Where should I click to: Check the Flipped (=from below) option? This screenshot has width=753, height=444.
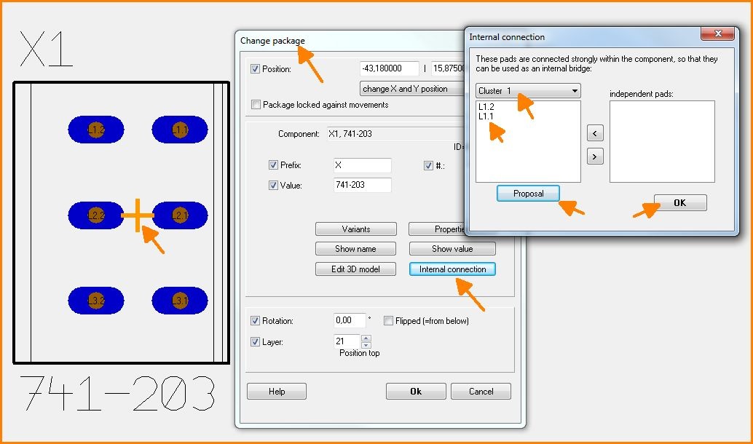pos(389,321)
